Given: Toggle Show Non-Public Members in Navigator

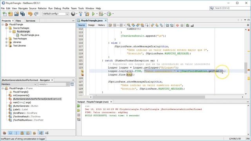Looking at the screenshot, I should (x=22, y=133).
